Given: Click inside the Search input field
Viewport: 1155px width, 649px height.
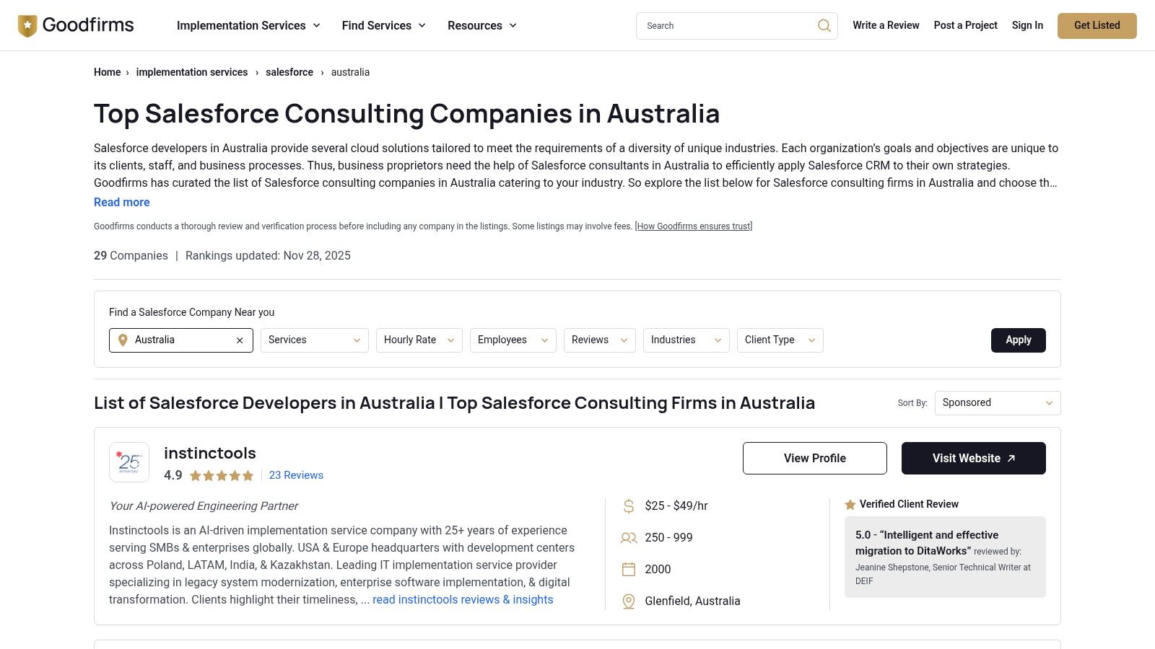Looking at the screenshot, I should tap(722, 25).
